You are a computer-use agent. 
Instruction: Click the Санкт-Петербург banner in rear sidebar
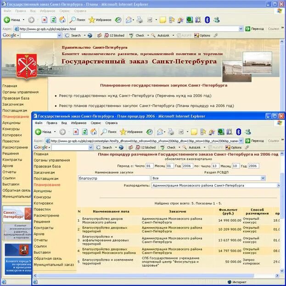click(x=17, y=214)
